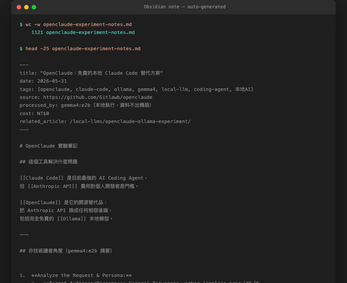Click the heading '## 非技術讀者角度 (gemma4:e2b 摘要)'
Viewport: 347px width, 283px height.
click(66, 251)
